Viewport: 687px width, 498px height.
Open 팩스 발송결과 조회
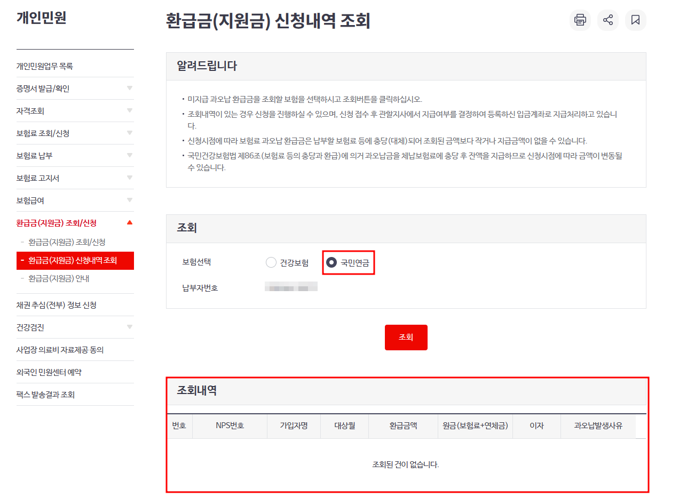[45, 395]
